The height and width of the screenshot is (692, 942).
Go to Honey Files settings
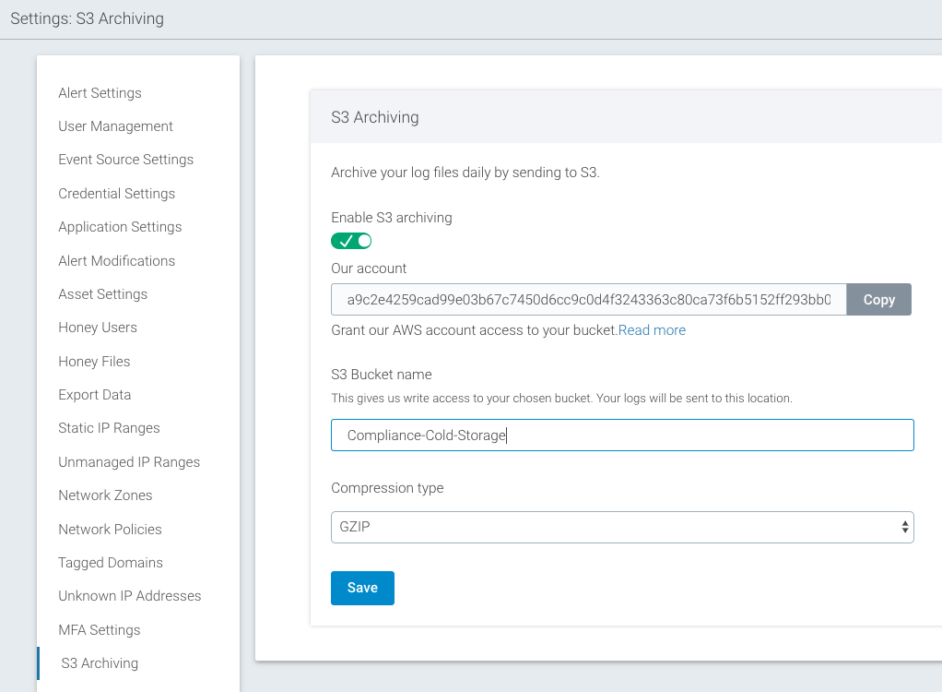(94, 362)
